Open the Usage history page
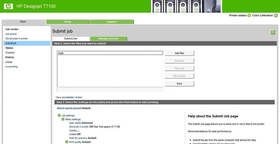280x144 pixels. (9, 62)
